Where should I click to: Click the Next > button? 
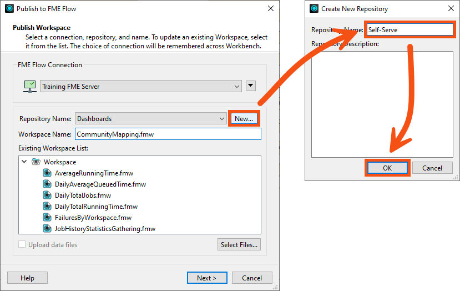(207, 278)
